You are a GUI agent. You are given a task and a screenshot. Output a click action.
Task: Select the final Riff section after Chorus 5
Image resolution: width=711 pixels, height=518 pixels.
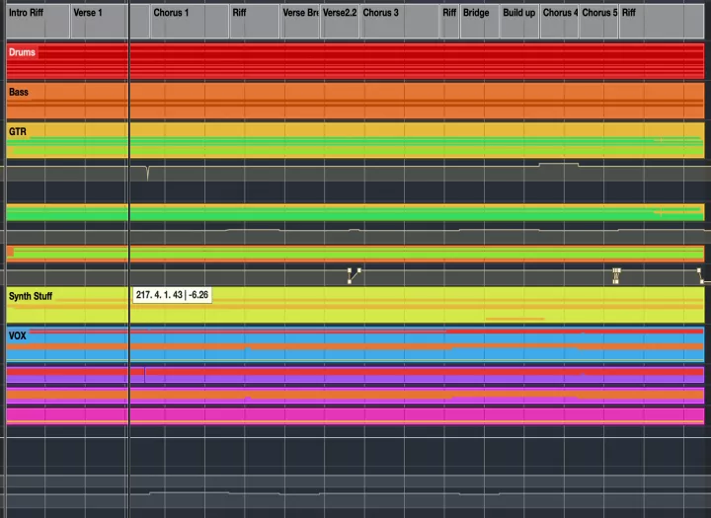(662, 22)
